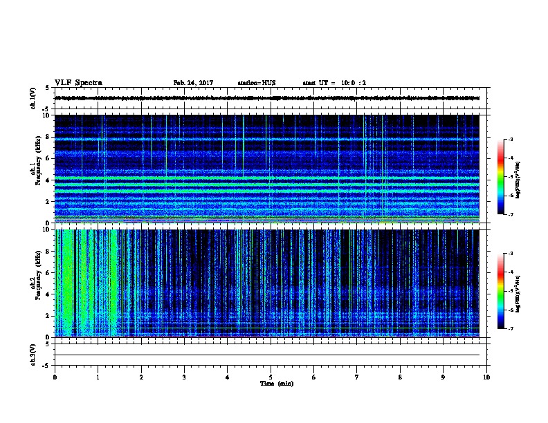Click the ch.2 "Frequency (kHz)" axis label
Screen dimensions: 548x423
pos(38,275)
